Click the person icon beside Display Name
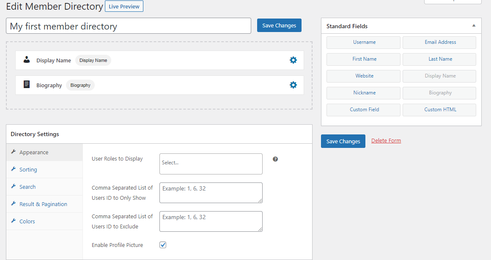The width and height of the screenshot is (491, 260). click(x=27, y=59)
